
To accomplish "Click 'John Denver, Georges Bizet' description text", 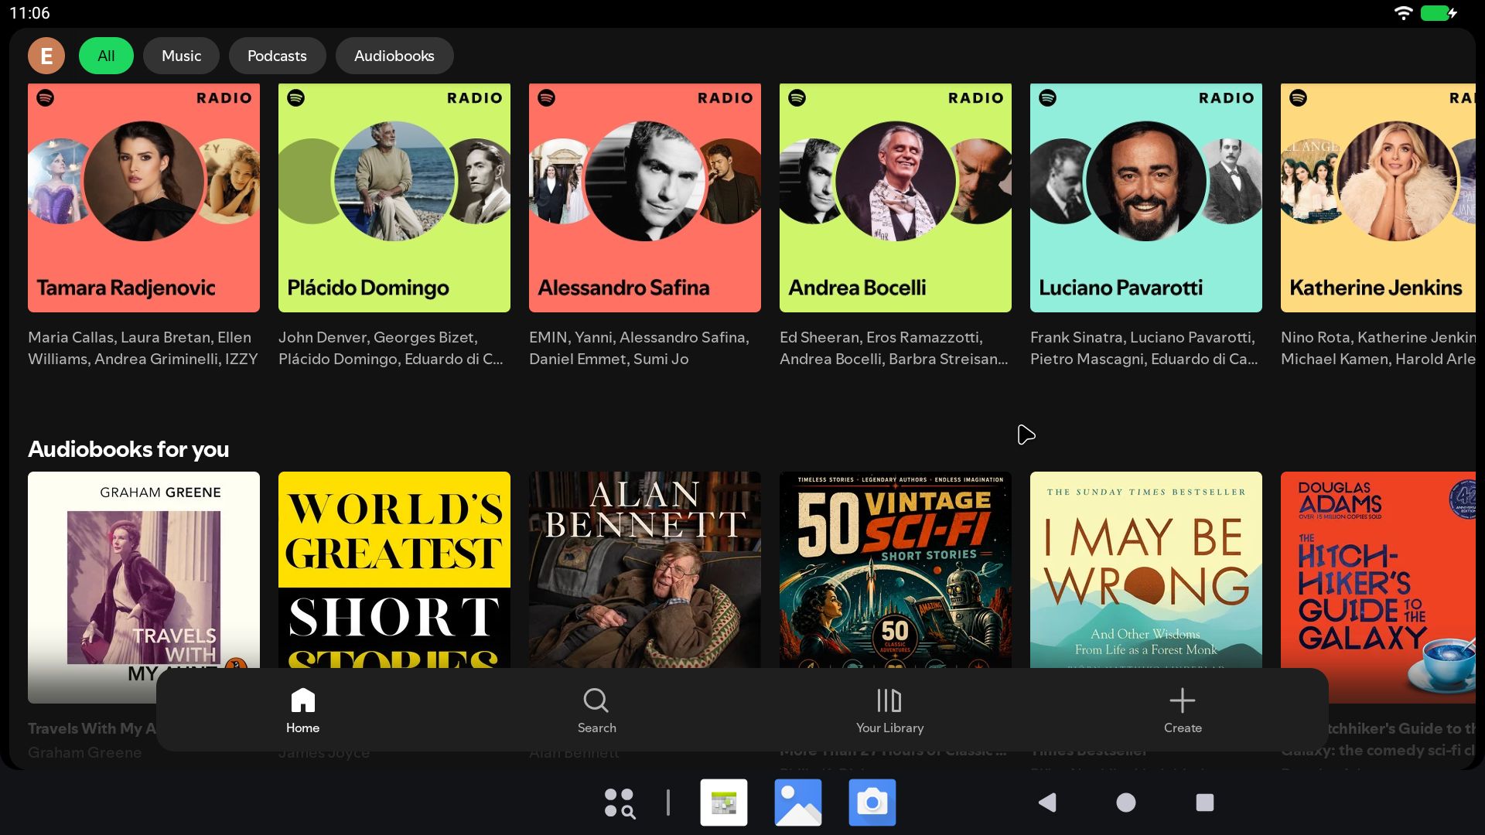I will tap(391, 348).
